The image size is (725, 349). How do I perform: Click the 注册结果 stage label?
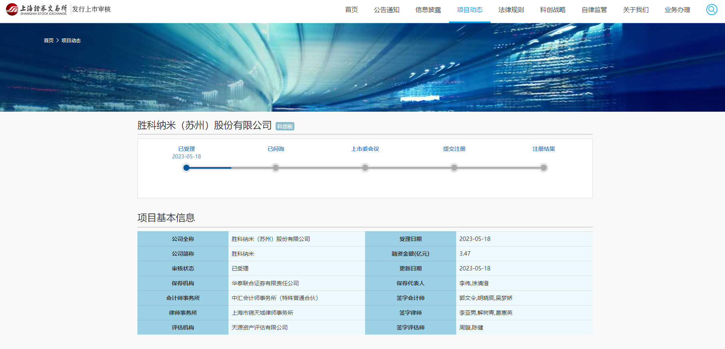tap(544, 149)
